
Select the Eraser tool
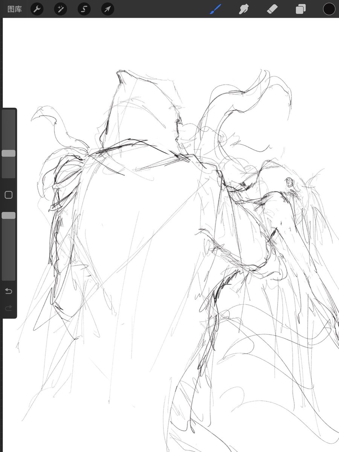coord(272,9)
